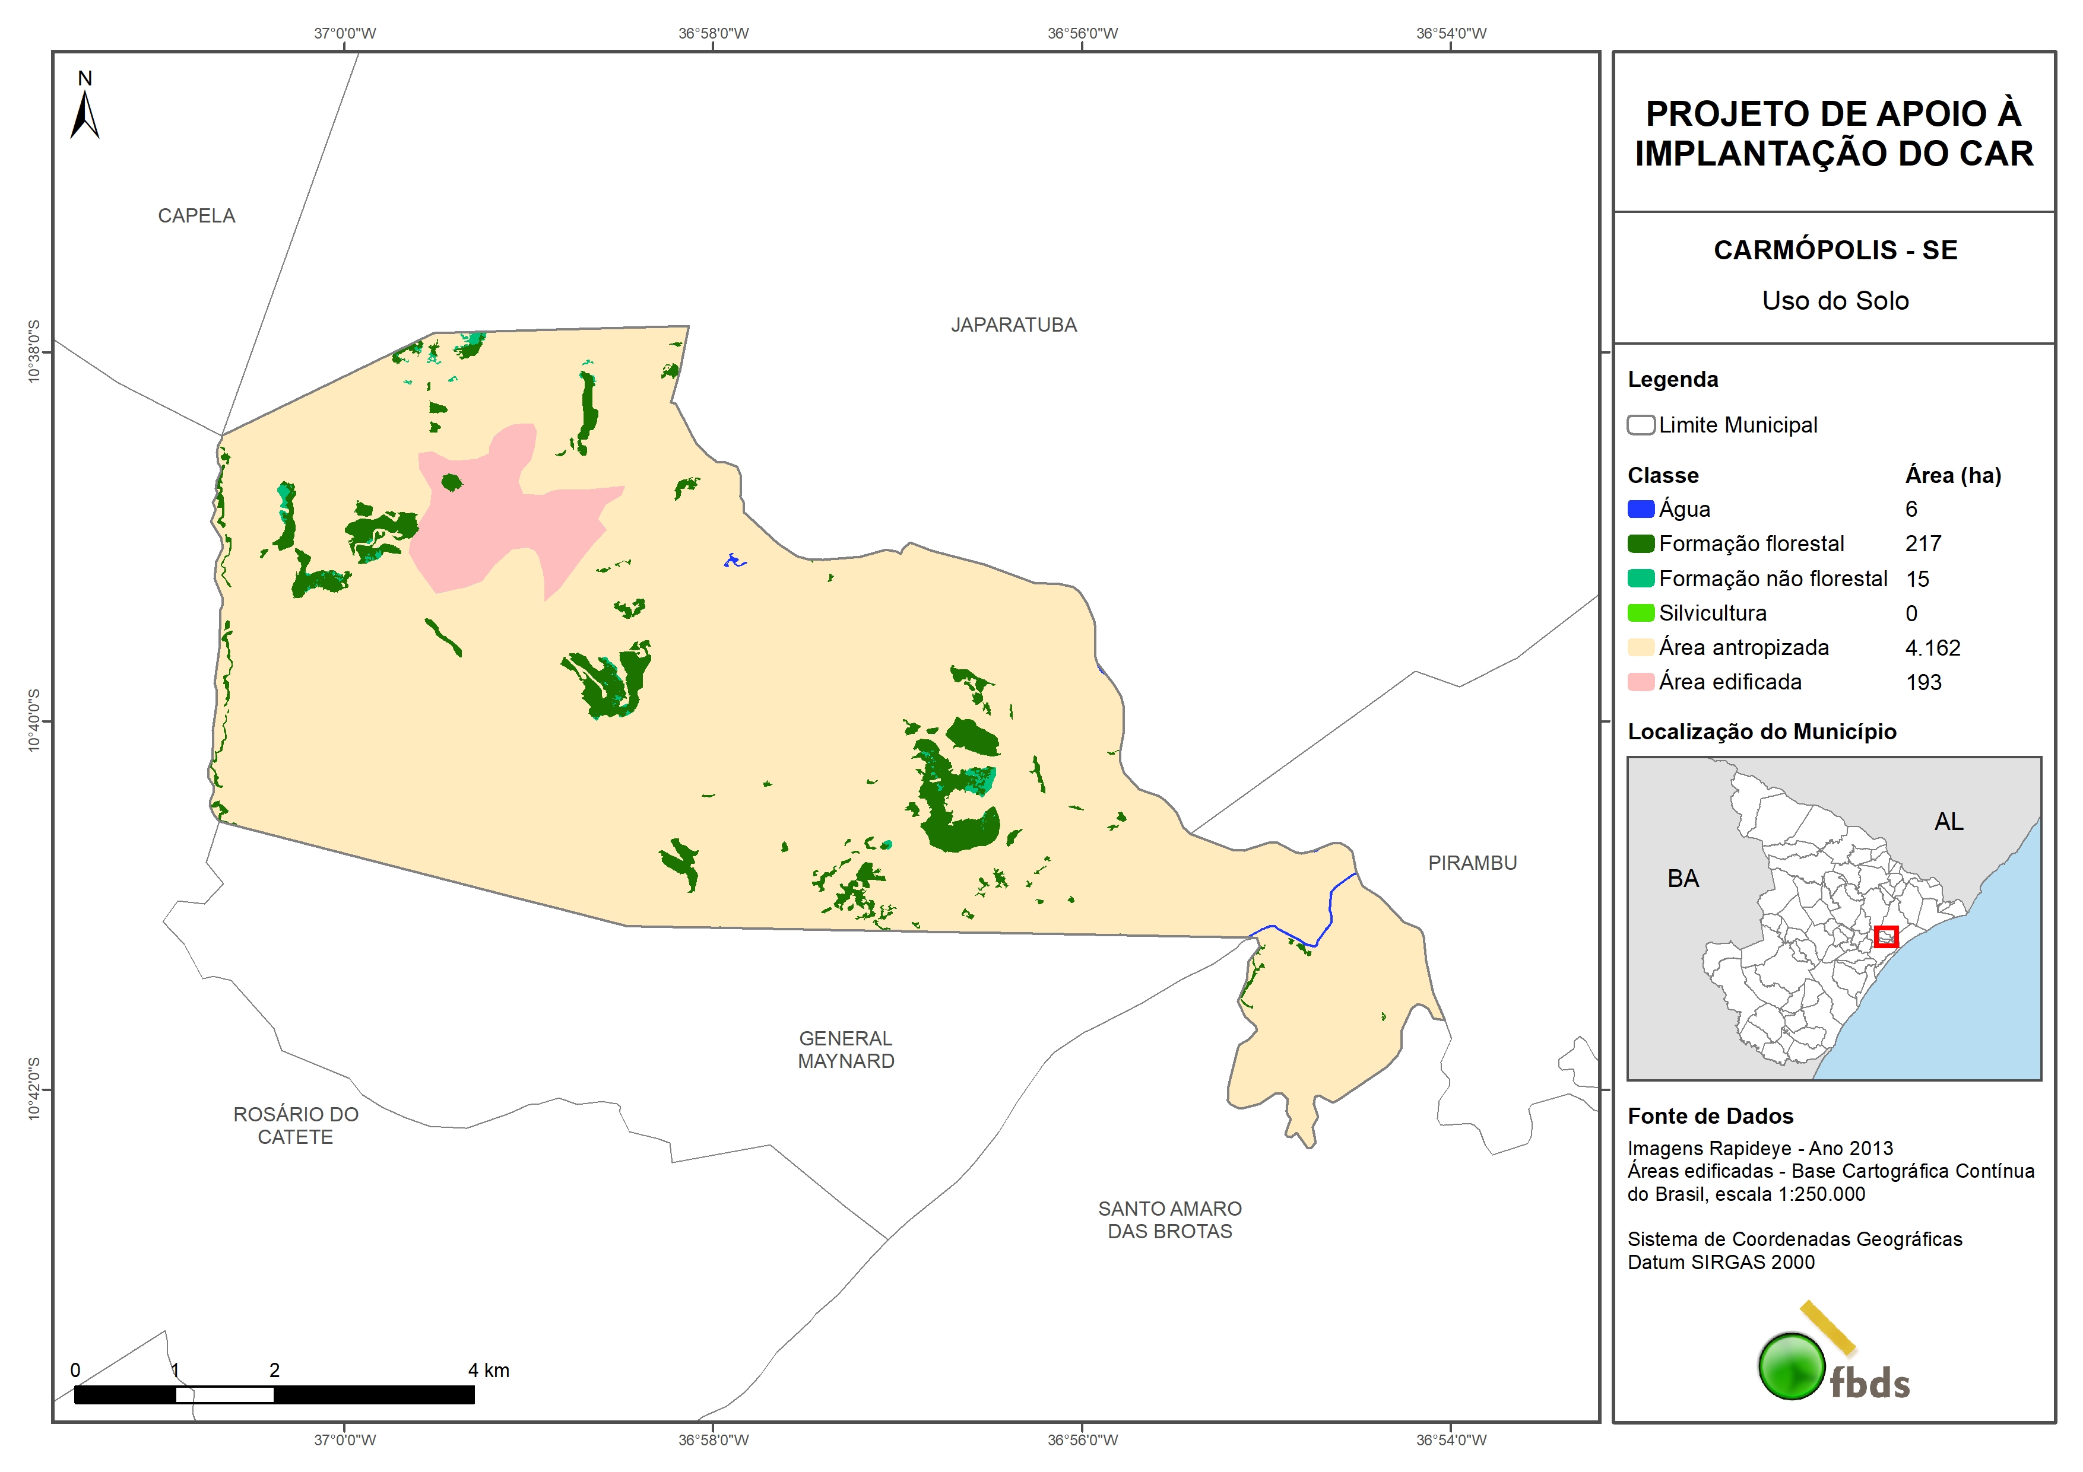Select the Formação não florestal swatch

tap(1640, 578)
